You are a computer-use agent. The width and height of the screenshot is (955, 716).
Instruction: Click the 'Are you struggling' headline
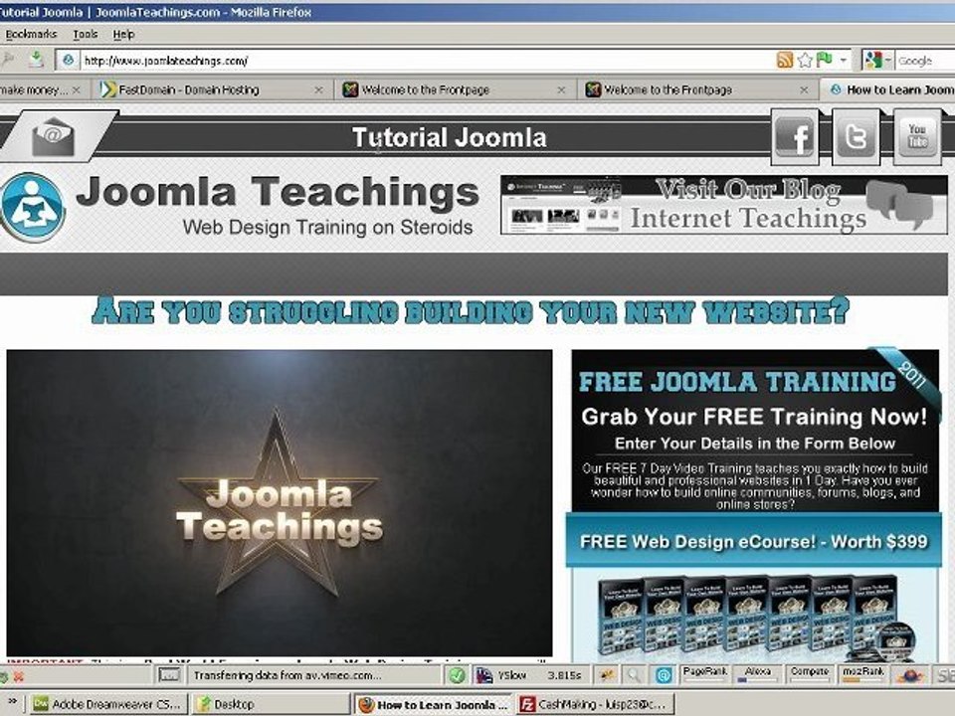(471, 311)
